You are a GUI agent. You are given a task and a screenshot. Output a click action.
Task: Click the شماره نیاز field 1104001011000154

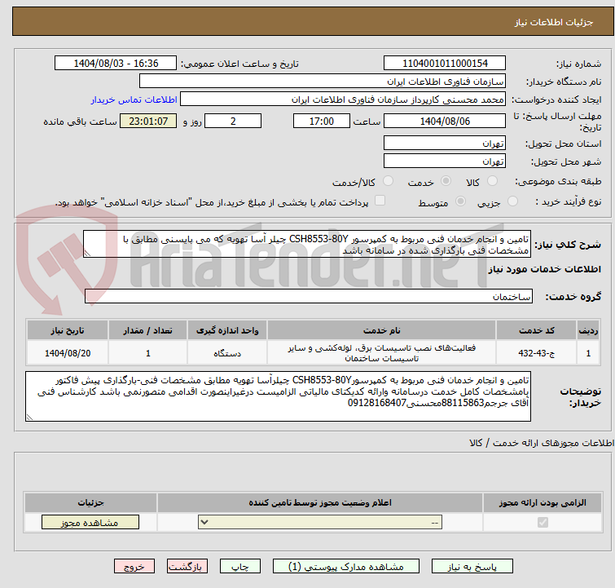(445, 64)
